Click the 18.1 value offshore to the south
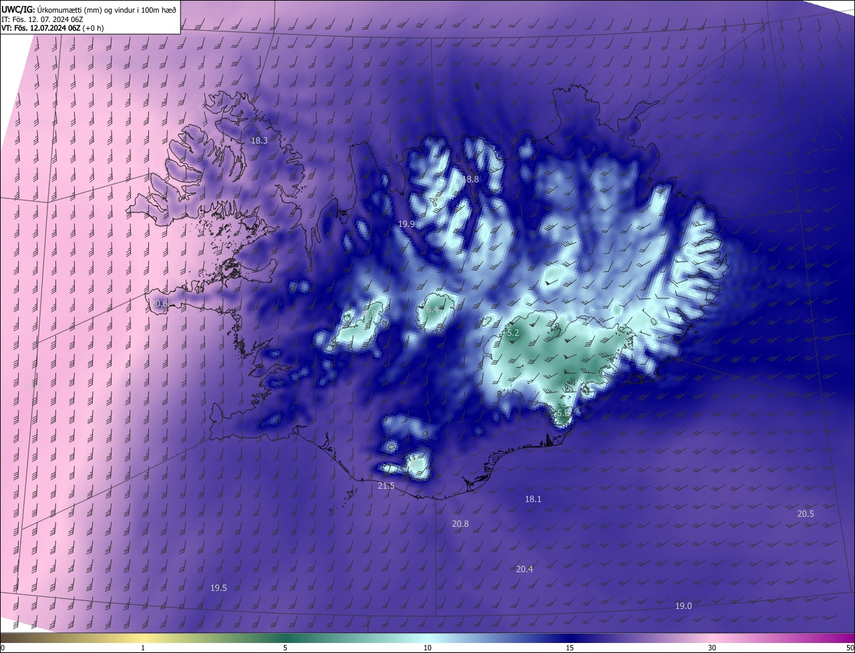 [x=533, y=499]
